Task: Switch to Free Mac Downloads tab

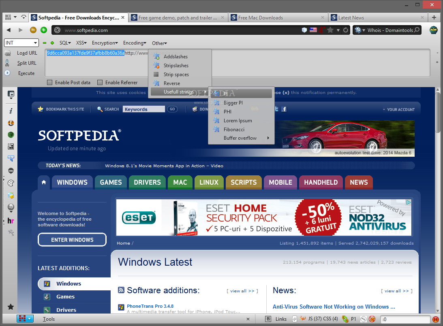Action: (x=278, y=17)
